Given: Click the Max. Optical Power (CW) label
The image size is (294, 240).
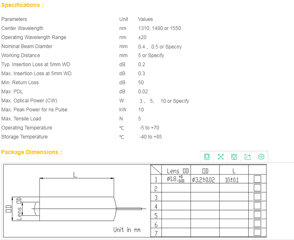Looking at the screenshot, I should click(29, 101).
